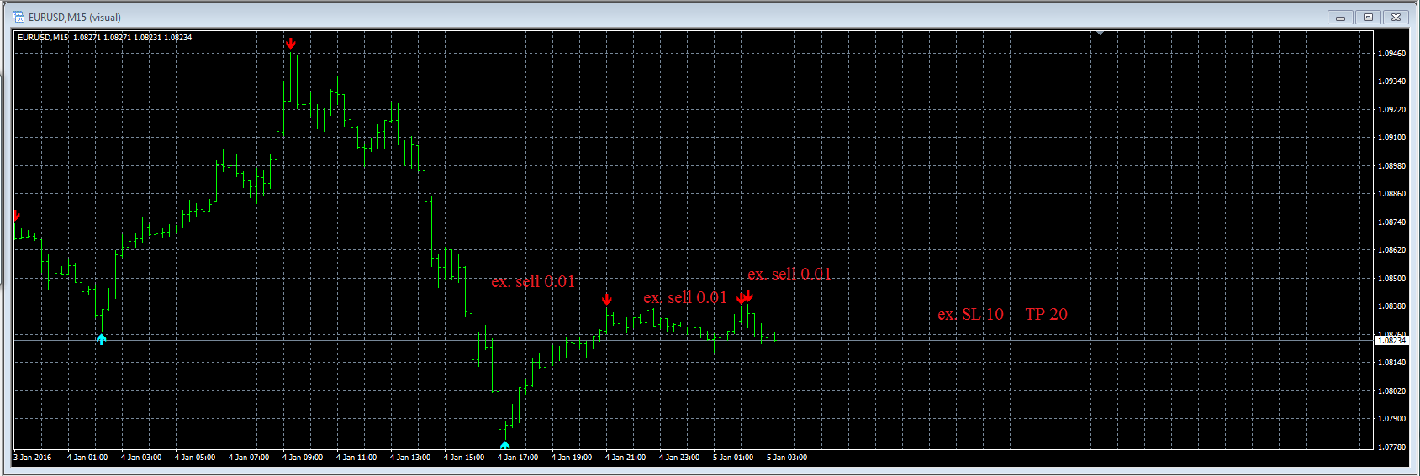1420x476 pixels.
Task: Click price scale value 1.08020
Action: pos(1391,390)
